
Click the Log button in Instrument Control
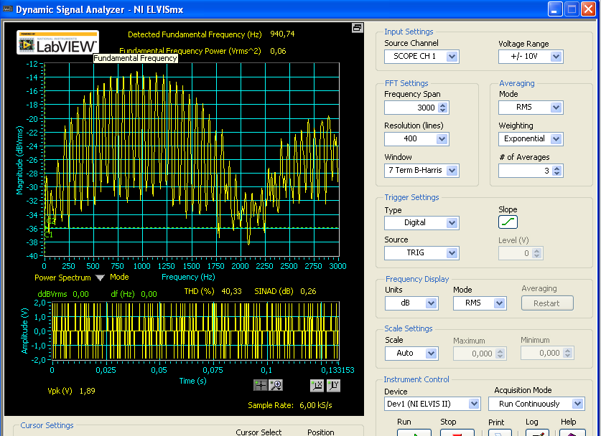tap(536, 432)
